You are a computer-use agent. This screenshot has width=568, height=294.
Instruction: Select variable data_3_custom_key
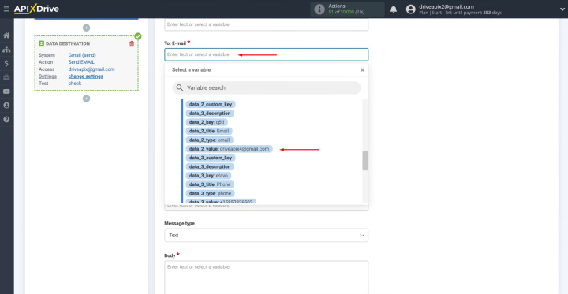coord(211,158)
